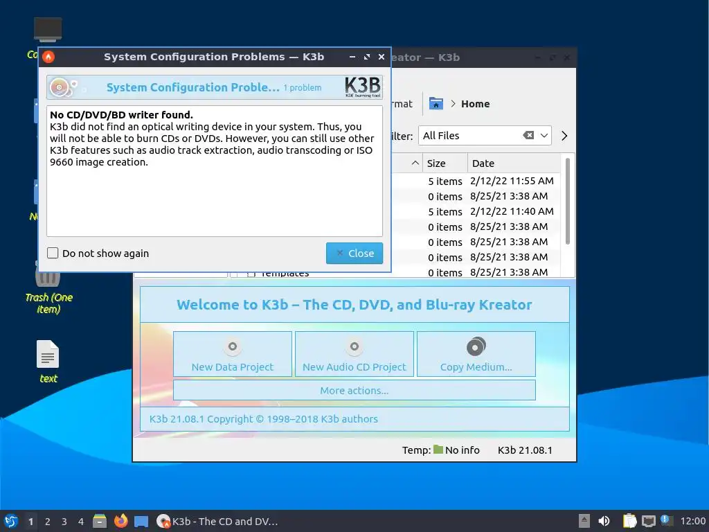Viewport: 709px width, 532px height.
Task: Click the K3b copyright banner text
Action: 264,419
